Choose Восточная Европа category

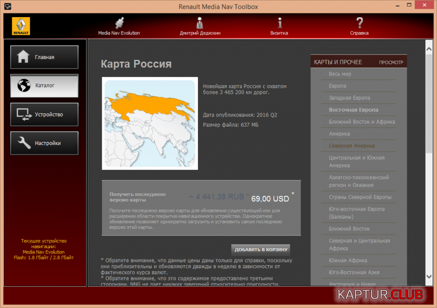coord(354,110)
